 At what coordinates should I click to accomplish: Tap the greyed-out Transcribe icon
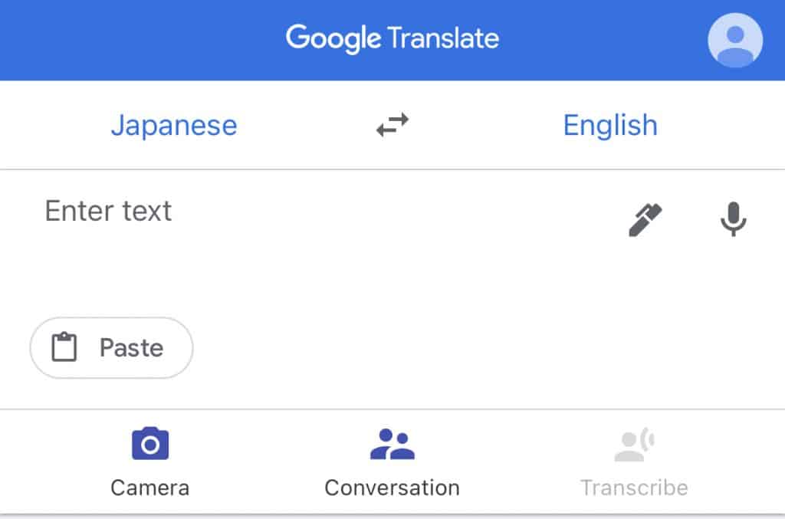634,445
